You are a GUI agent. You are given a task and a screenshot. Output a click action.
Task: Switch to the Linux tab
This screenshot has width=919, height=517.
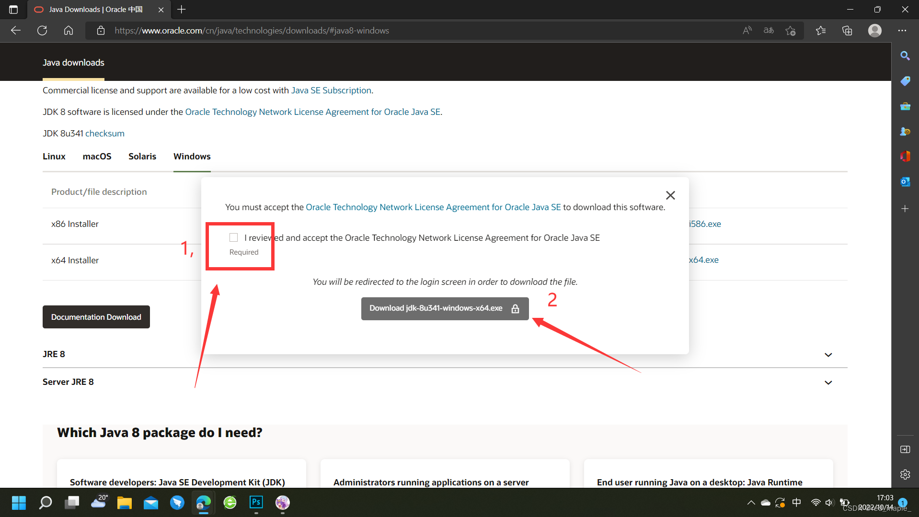(x=54, y=157)
